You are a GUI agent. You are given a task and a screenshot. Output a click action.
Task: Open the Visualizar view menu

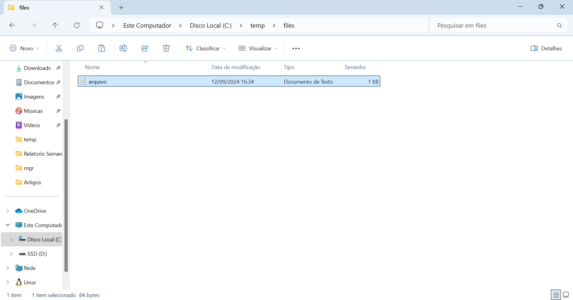click(258, 48)
